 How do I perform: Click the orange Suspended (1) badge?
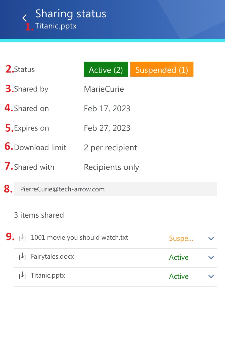click(162, 69)
